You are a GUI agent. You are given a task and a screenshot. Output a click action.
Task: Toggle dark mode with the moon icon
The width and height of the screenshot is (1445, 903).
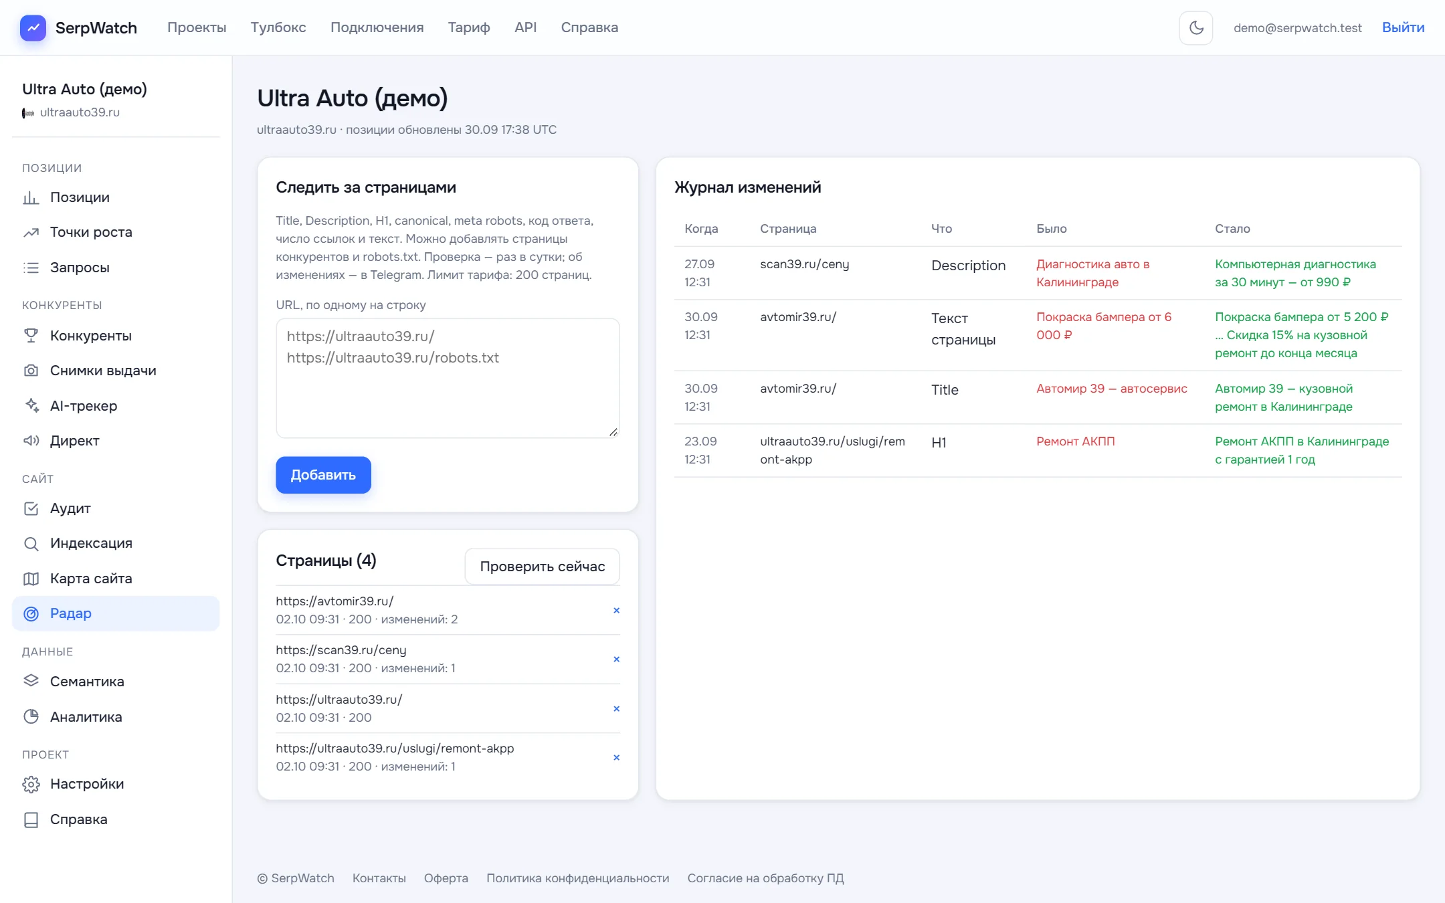(x=1196, y=27)
